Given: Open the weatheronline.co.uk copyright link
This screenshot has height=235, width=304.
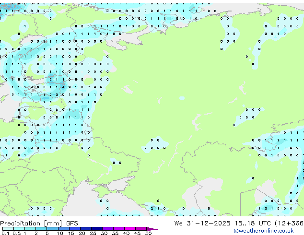Looking at the screenshot, I should pos(263,231).
